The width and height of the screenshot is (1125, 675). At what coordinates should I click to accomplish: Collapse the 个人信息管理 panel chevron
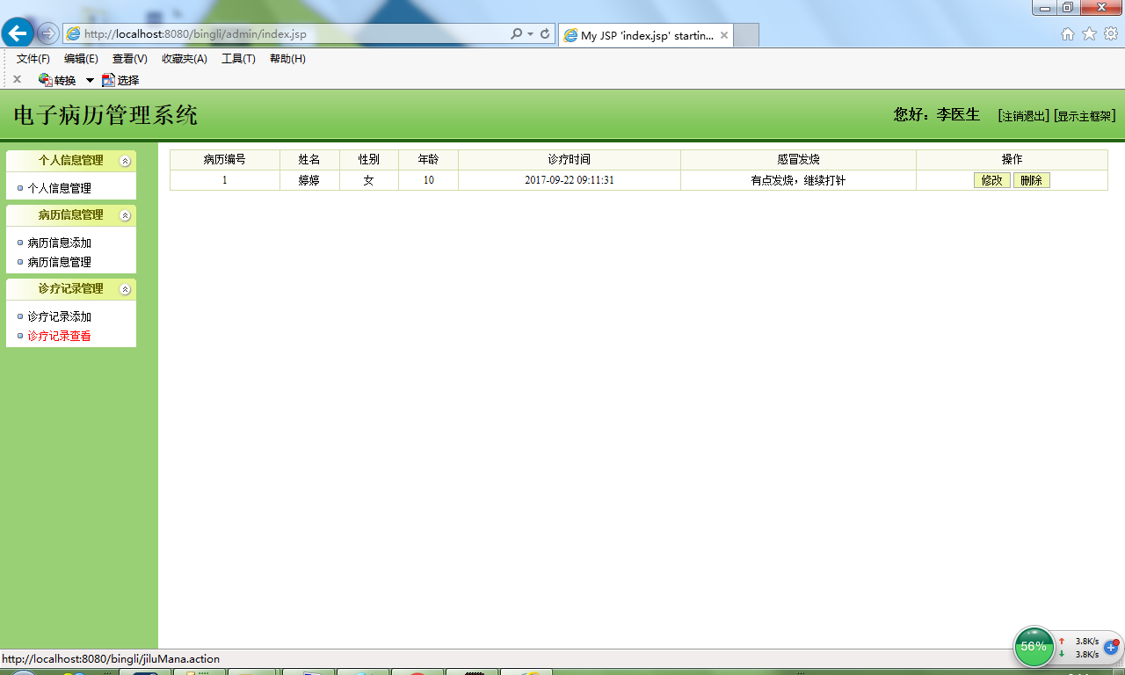tap(125, 161)
